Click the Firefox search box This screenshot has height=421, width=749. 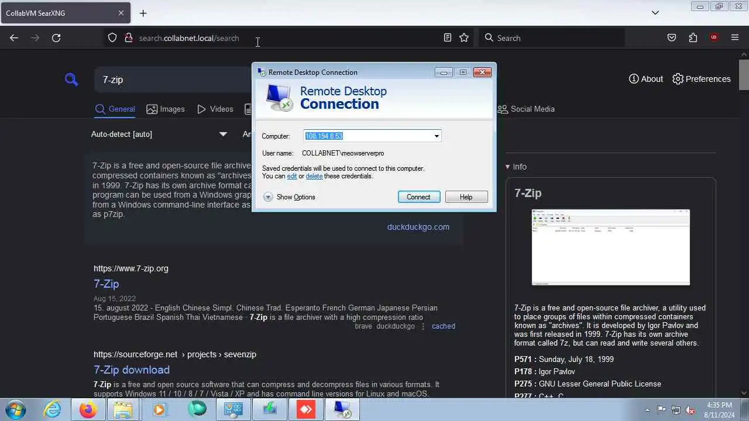tap(552, 38)
